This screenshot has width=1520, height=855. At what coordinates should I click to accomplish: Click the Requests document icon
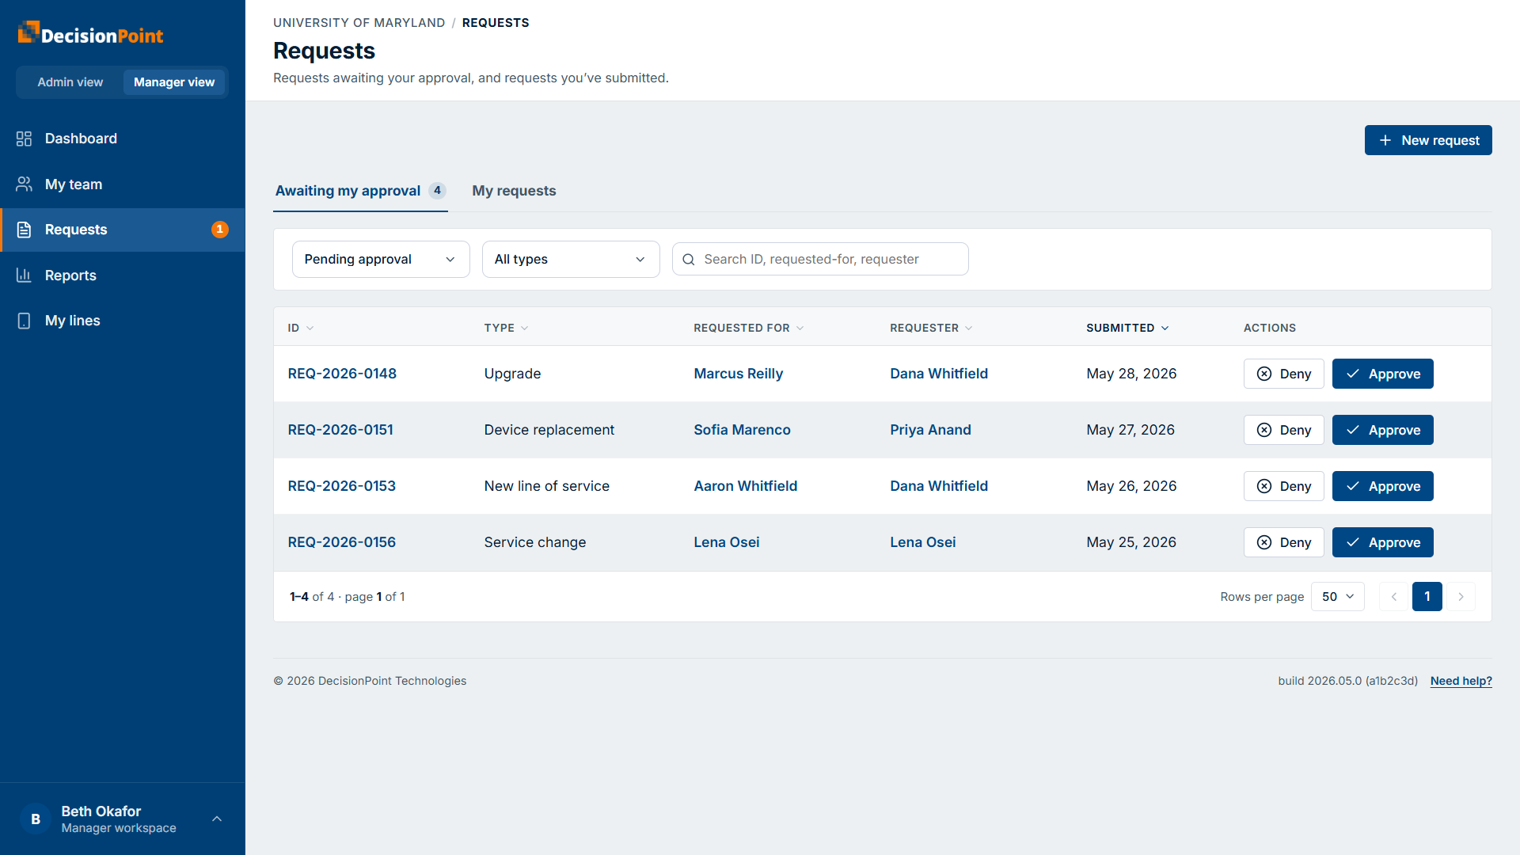click(24, 230)
